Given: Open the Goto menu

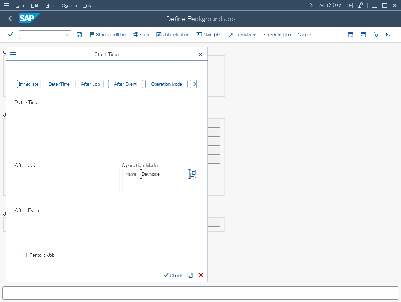Looking at the screenshot, I should click(x=50, y=5).
